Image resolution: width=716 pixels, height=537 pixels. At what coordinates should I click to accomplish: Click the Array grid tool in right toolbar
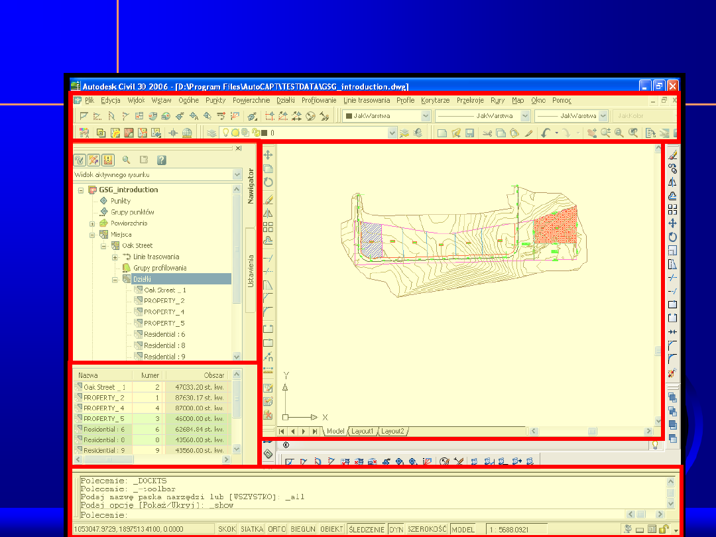click(672, 209)
